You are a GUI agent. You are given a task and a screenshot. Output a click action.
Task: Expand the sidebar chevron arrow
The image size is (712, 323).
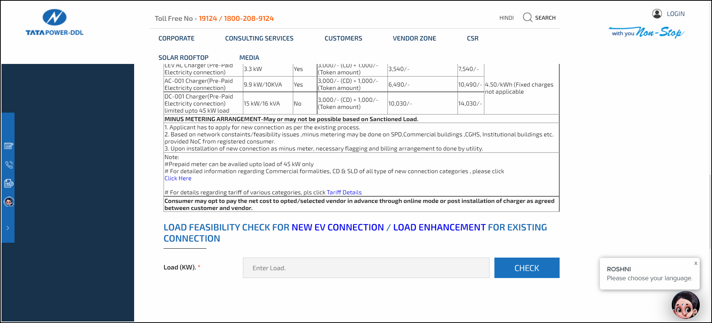7,228
